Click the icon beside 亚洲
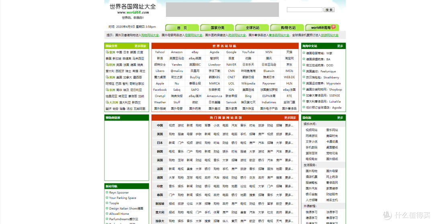434x224 pixels. (107, 52)
